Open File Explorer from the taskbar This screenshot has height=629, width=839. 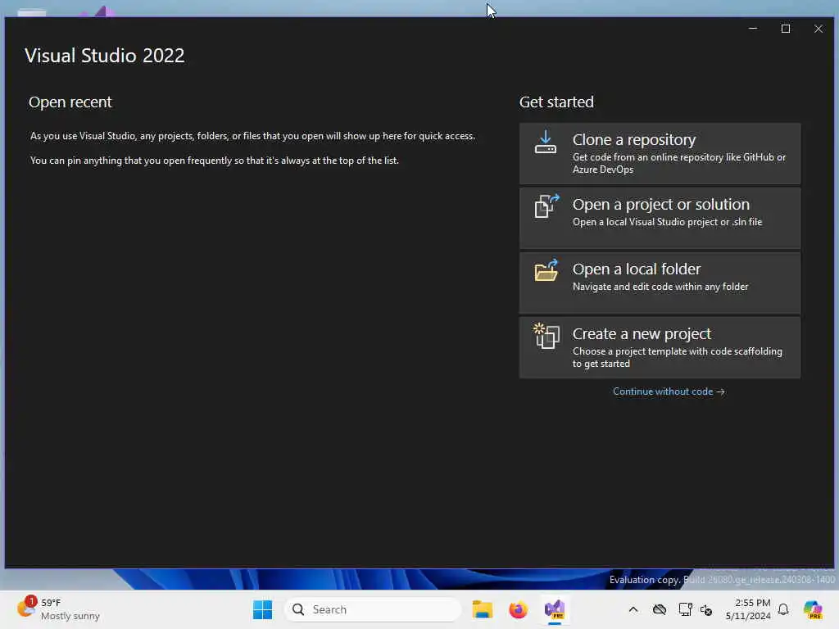click(x=482, y=609)
